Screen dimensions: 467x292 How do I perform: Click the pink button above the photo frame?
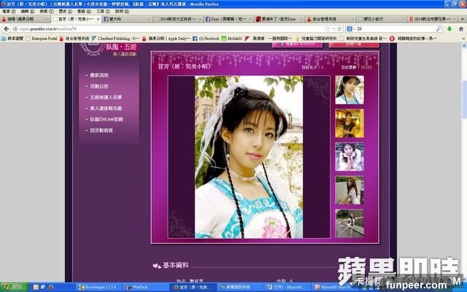point(297,44)
